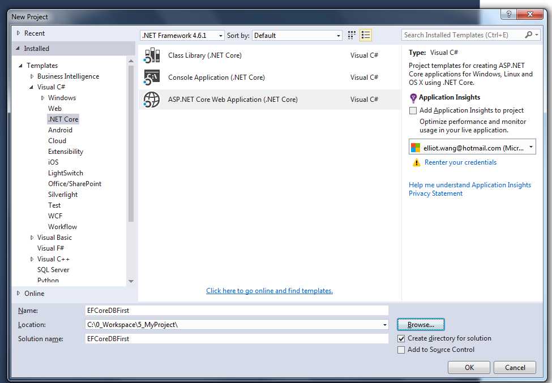Uncheck Create directory for solution
This screenshot has width=552, height=383.
click(401, 338)
